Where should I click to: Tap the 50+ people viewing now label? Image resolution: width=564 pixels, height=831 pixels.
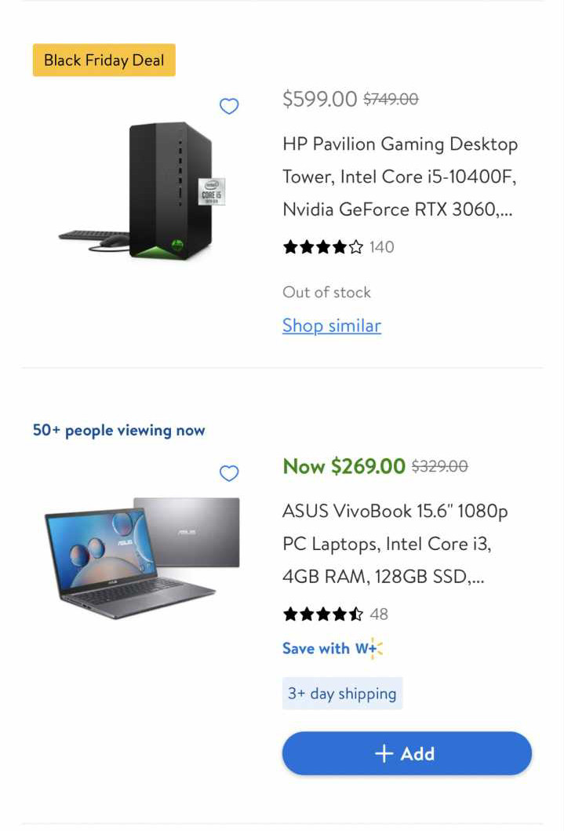click(x=118, y=430)
